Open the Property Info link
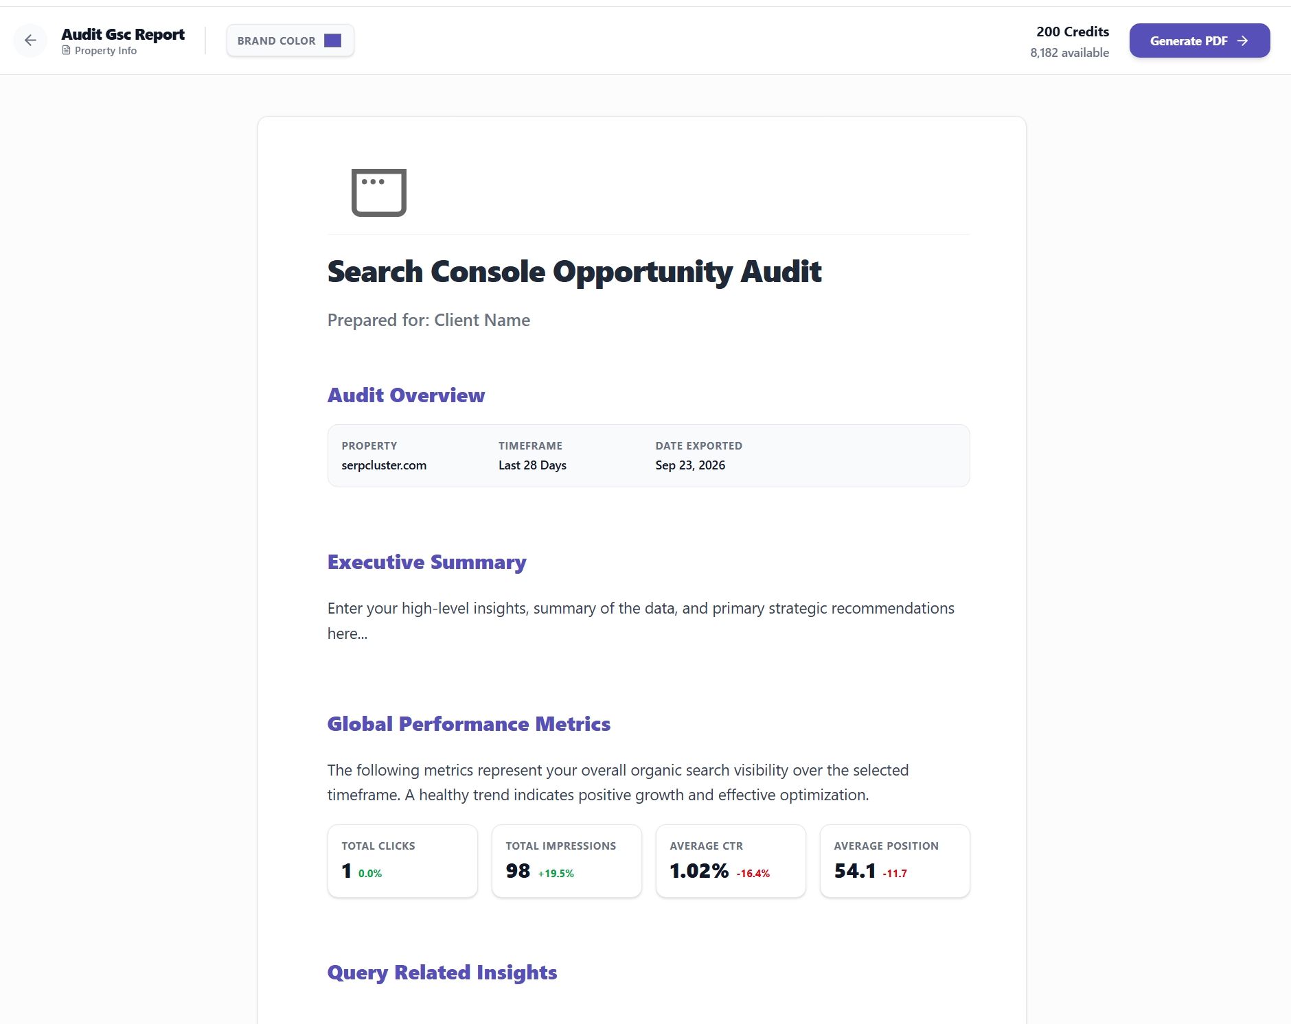1291x1024 pixels. click(x=100, y=51)
